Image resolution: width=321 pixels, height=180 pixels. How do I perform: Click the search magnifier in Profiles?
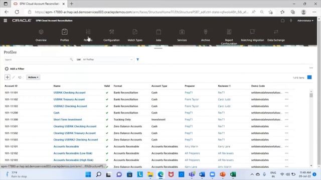(71, 59)
